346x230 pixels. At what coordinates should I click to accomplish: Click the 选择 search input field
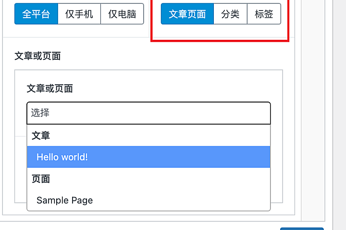click(148, 113)
